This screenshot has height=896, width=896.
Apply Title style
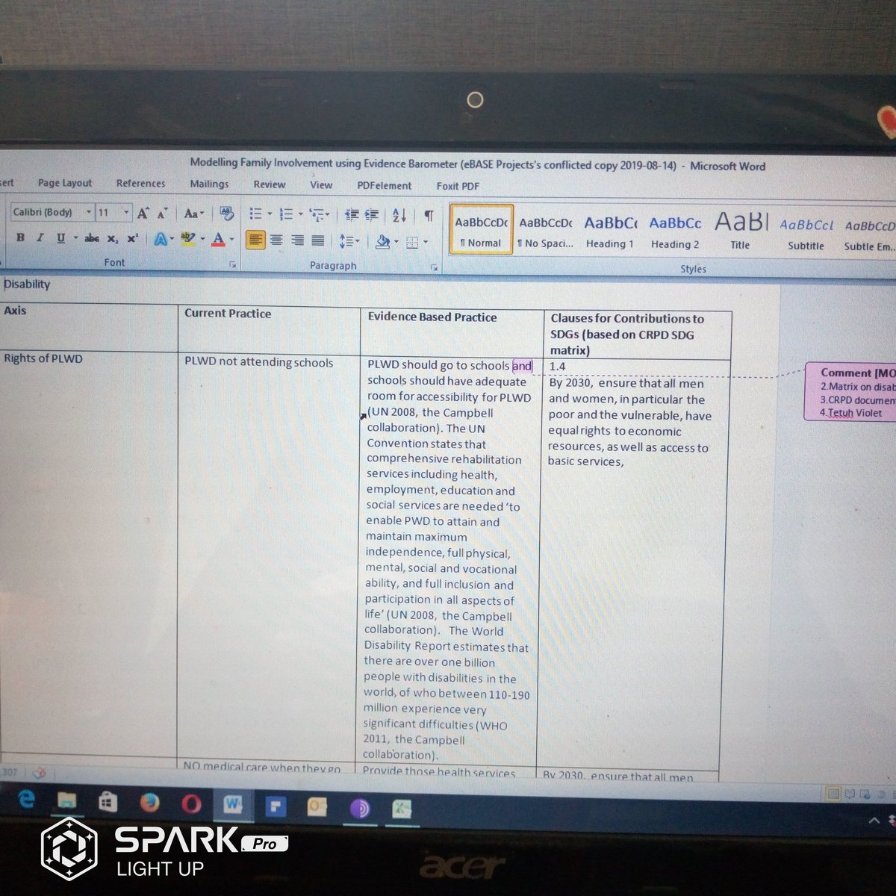point(741,231)
